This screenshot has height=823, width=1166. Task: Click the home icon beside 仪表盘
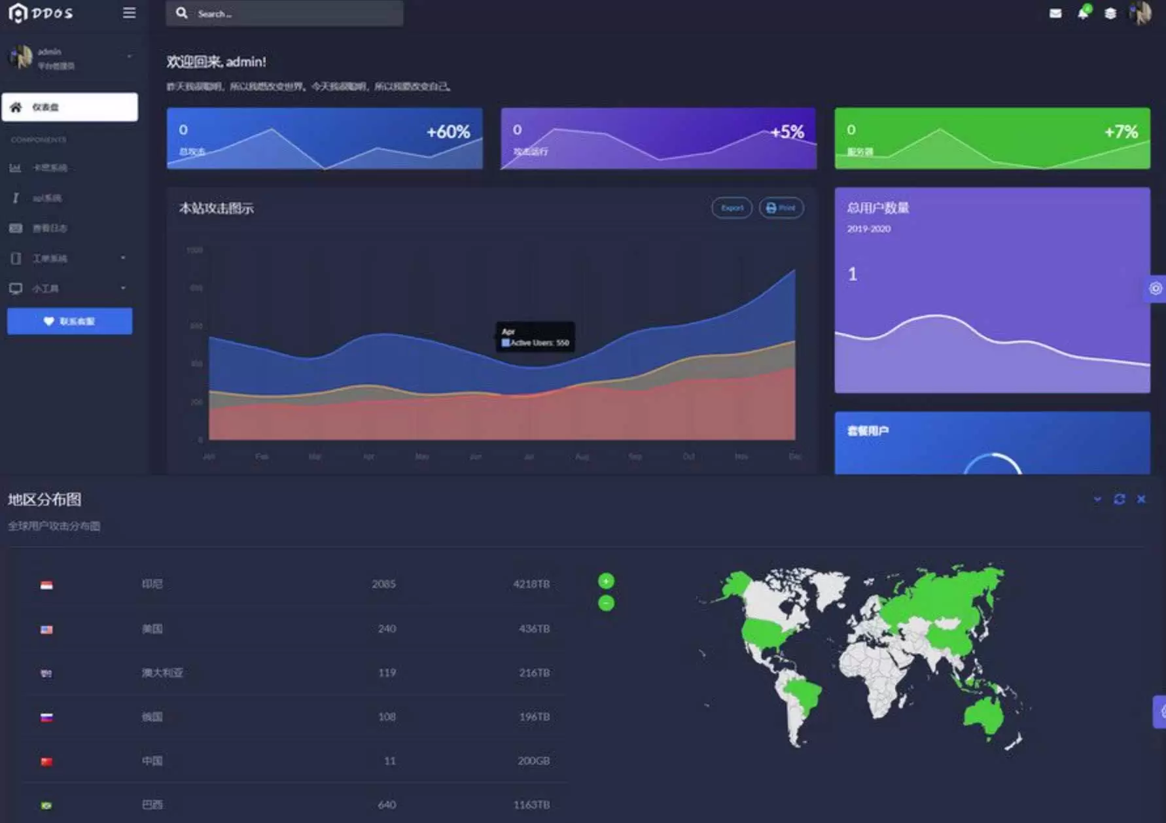pos(16,107)
